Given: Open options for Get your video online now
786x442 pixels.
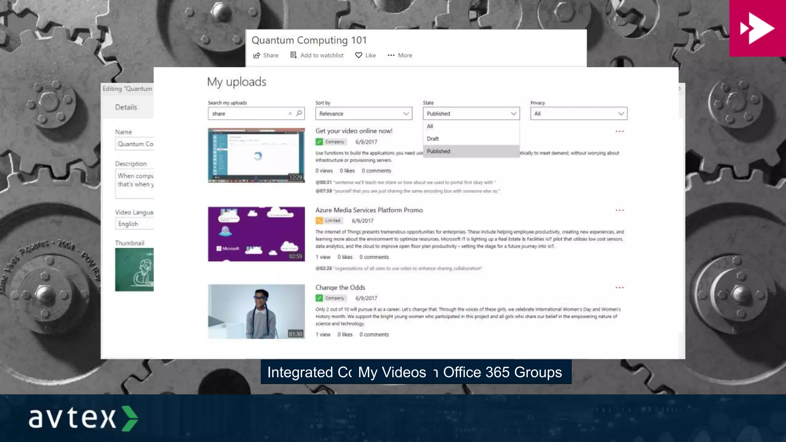Looking at the screenshot, I should coord(619,132).
